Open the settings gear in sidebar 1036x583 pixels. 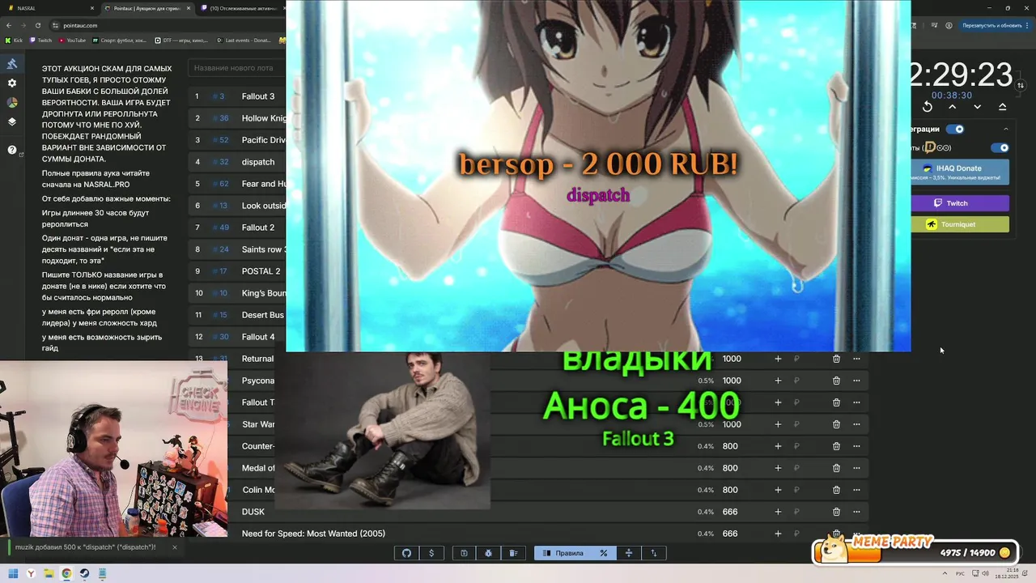[12, 83]
